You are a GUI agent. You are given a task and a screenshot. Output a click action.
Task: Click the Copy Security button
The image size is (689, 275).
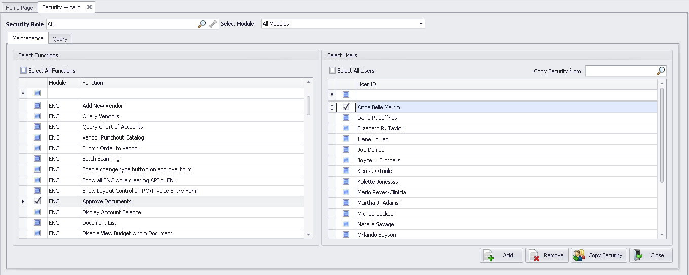coord(599,255)
